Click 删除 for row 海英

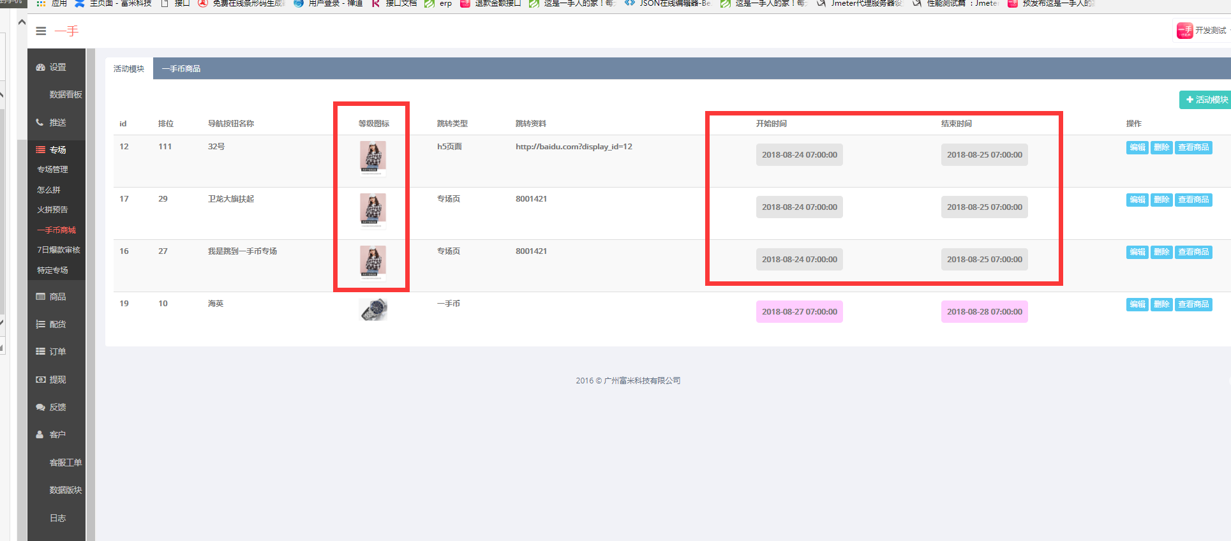tap(1161, 304)
